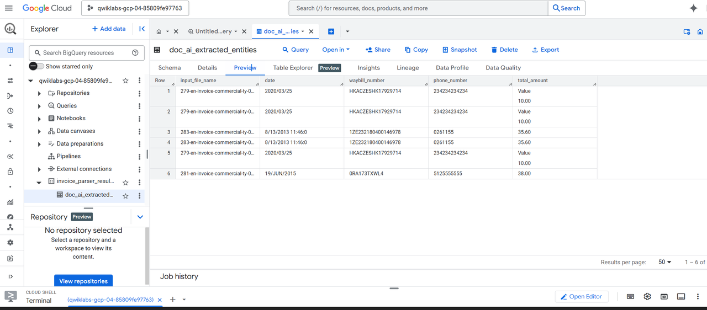Click Add data in Explorer
Viewport: 707px width, 310px height.
coord(109,29)
